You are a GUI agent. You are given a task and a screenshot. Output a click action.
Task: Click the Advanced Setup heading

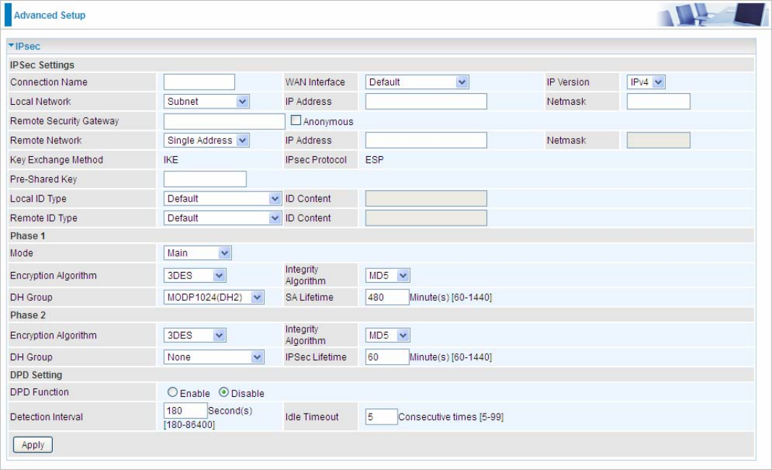pyautogui.click(x=49, y=15)
